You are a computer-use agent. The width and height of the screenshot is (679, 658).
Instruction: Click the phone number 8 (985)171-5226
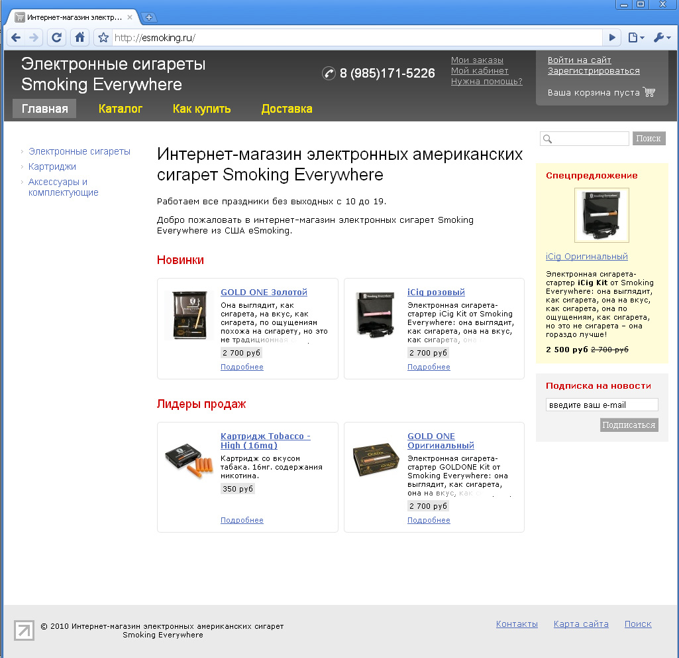[387, 73]
